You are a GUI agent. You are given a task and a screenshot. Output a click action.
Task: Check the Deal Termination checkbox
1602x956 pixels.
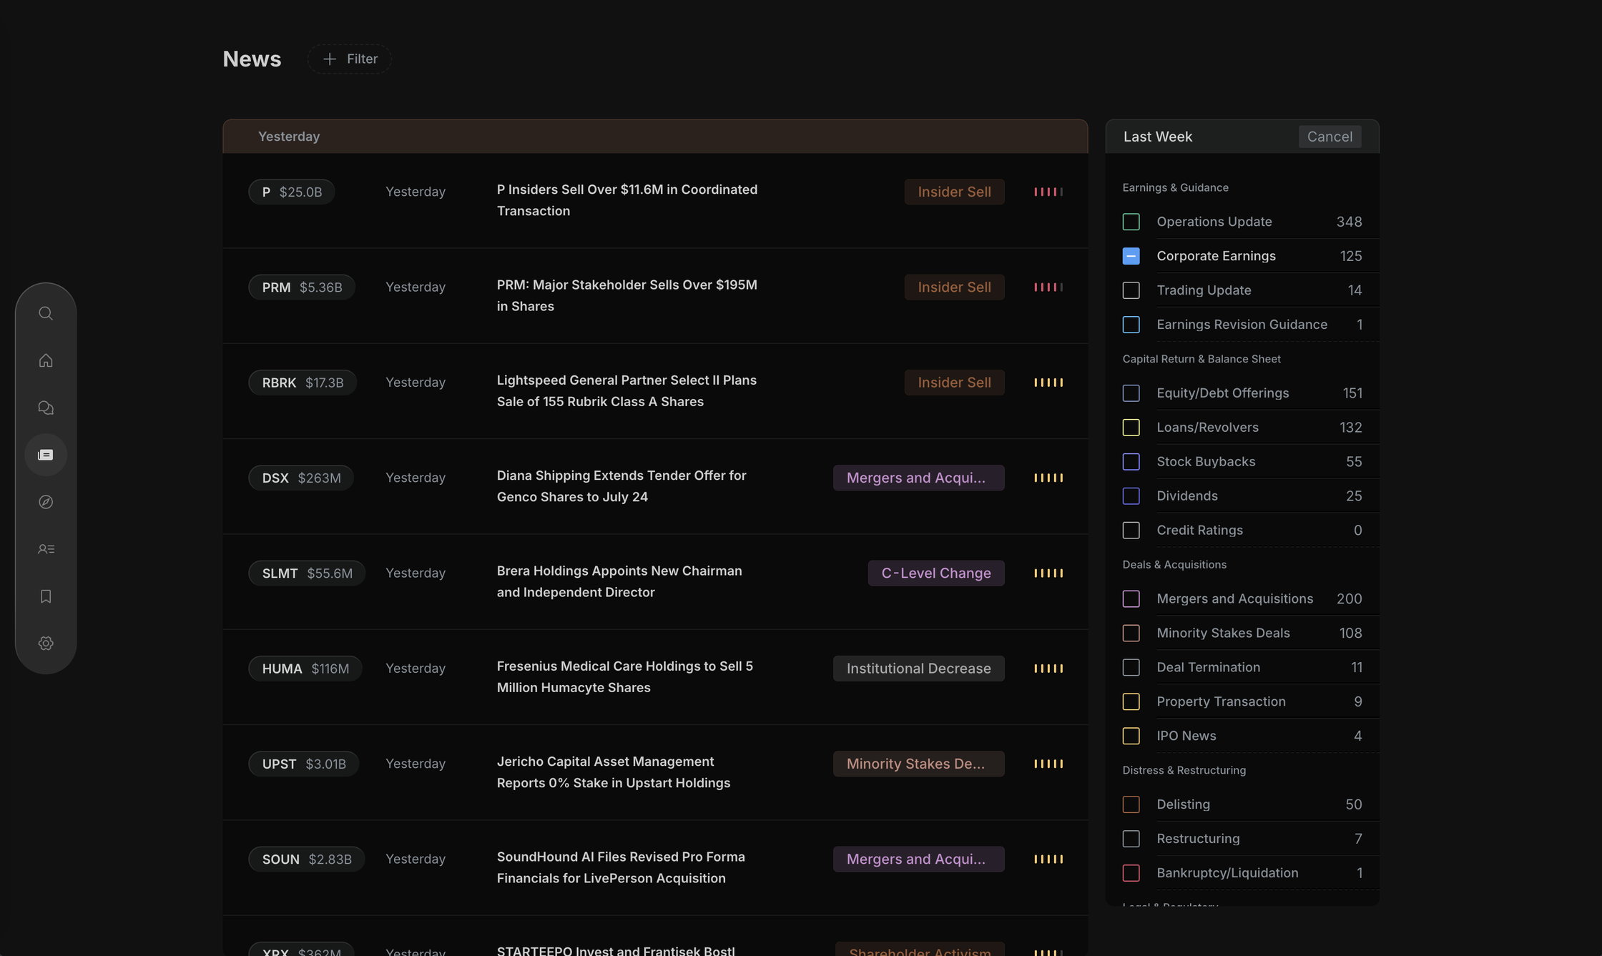[x=1131, y=669]
